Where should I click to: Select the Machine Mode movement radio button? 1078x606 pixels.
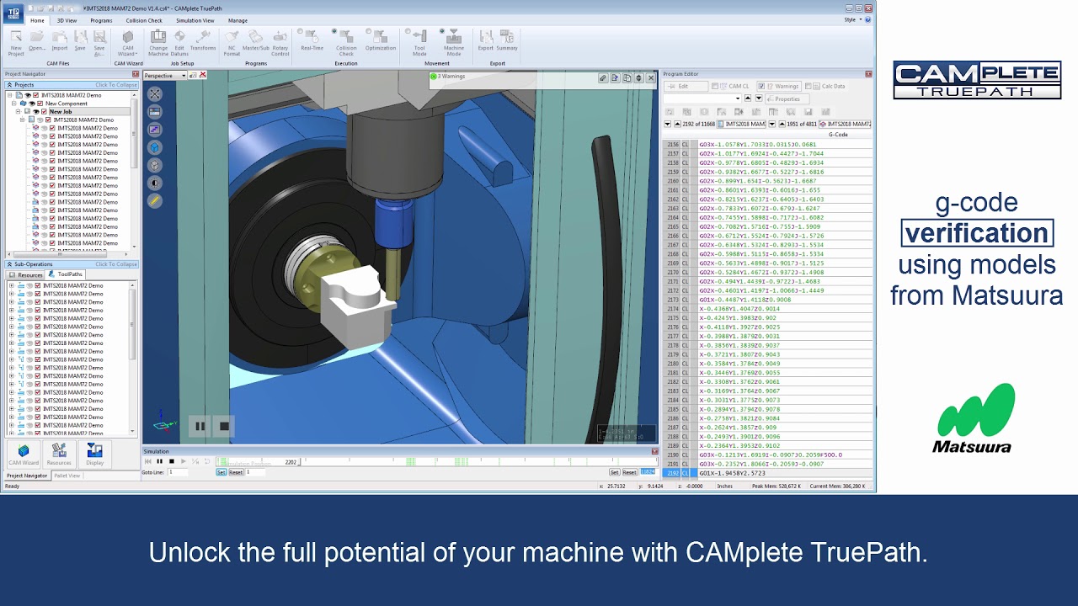pyautogui.click(x=442, y=31)
